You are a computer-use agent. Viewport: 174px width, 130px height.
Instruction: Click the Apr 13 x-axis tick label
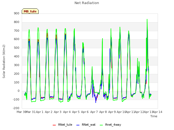coord(148,112)
